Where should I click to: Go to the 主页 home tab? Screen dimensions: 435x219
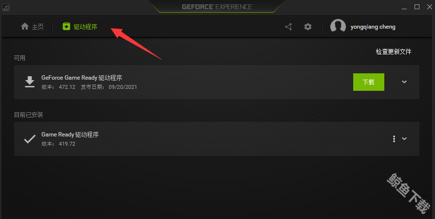(32, 27)
